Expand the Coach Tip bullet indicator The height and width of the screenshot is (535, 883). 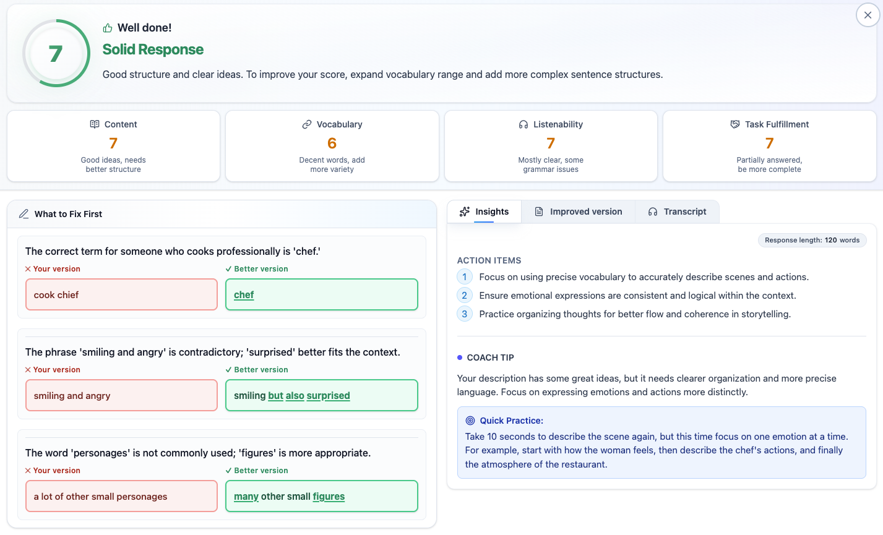459,357
